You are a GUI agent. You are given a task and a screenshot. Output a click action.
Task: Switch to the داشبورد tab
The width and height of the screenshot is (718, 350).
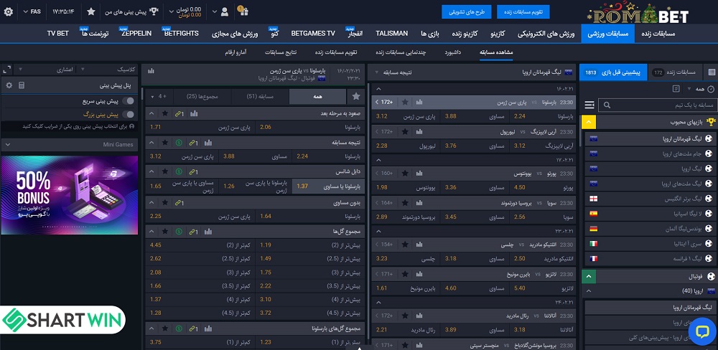pyautogui.click(x=453, y=52)
